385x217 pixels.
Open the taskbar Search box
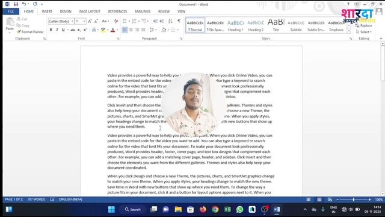(x=132, y=209)
